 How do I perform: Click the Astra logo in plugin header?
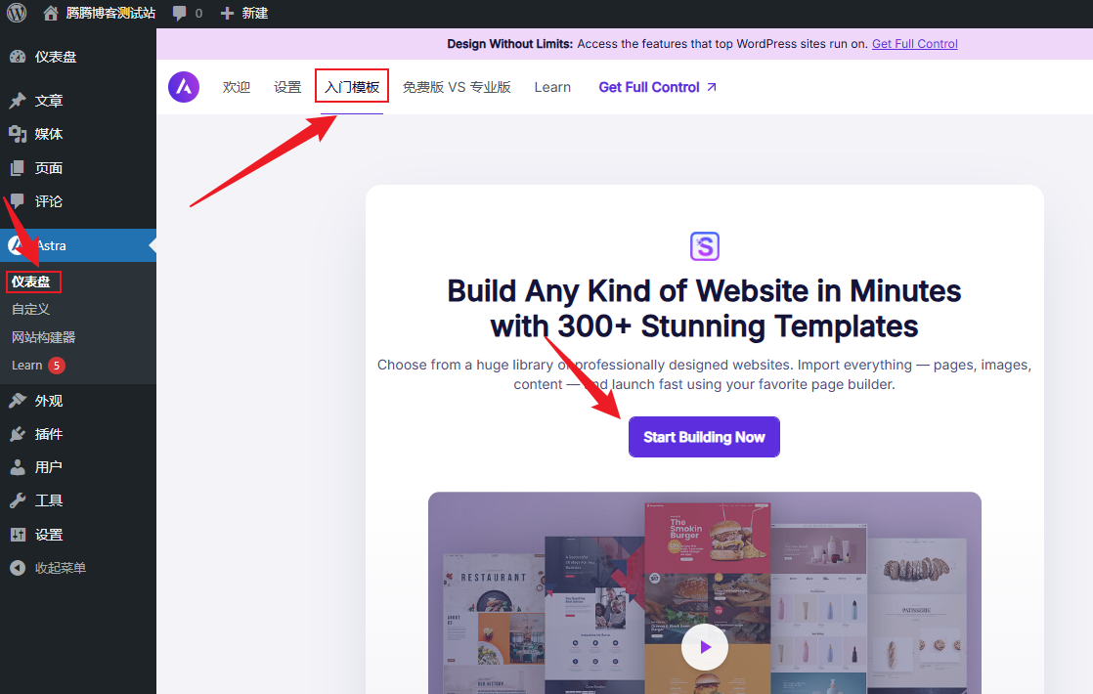(x=184, y=87)
